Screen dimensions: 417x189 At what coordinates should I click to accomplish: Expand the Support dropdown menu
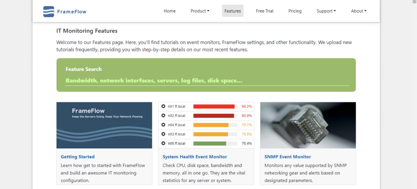(x=326, y=11)
